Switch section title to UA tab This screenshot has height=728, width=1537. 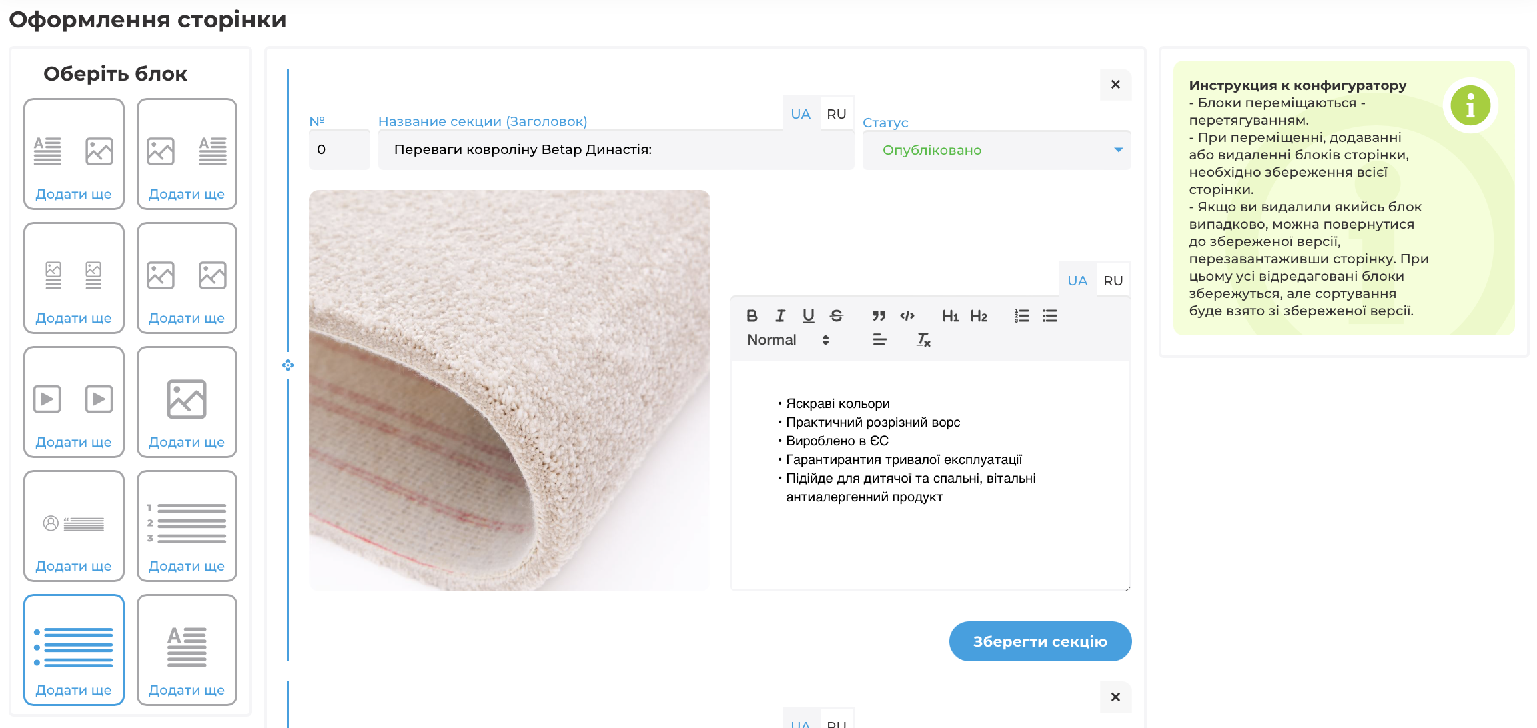800,113
